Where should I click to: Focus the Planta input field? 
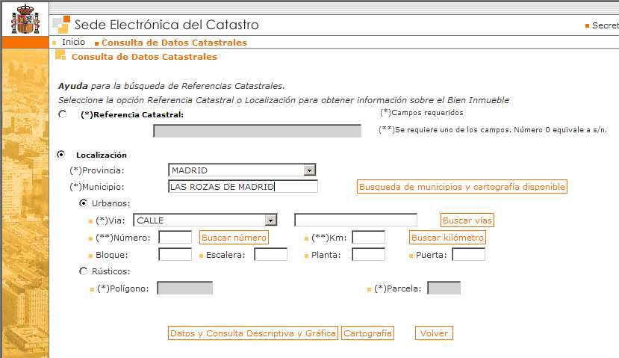pyautogui.click(x=368, y=254)
